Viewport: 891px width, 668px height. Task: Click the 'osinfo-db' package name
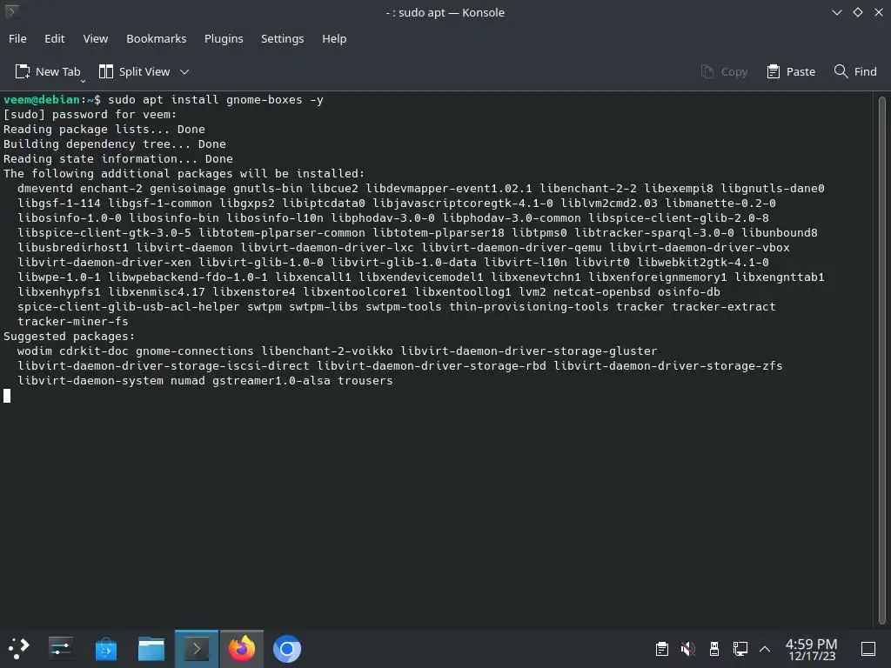pos(689,292)
